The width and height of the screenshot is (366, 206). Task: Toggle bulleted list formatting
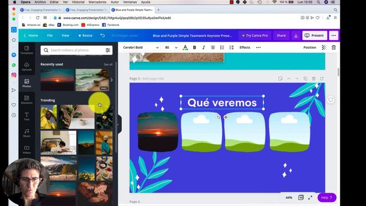(222, 47)
